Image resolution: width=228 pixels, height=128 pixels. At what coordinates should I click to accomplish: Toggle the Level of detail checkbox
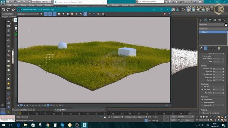point(202,56)
